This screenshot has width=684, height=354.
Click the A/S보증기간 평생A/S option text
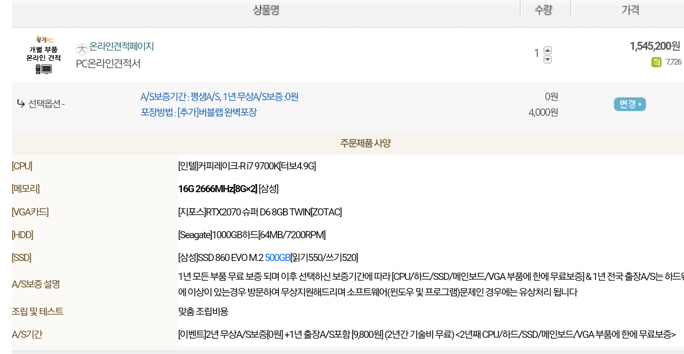pyautogui.click(x=219, y=97)
